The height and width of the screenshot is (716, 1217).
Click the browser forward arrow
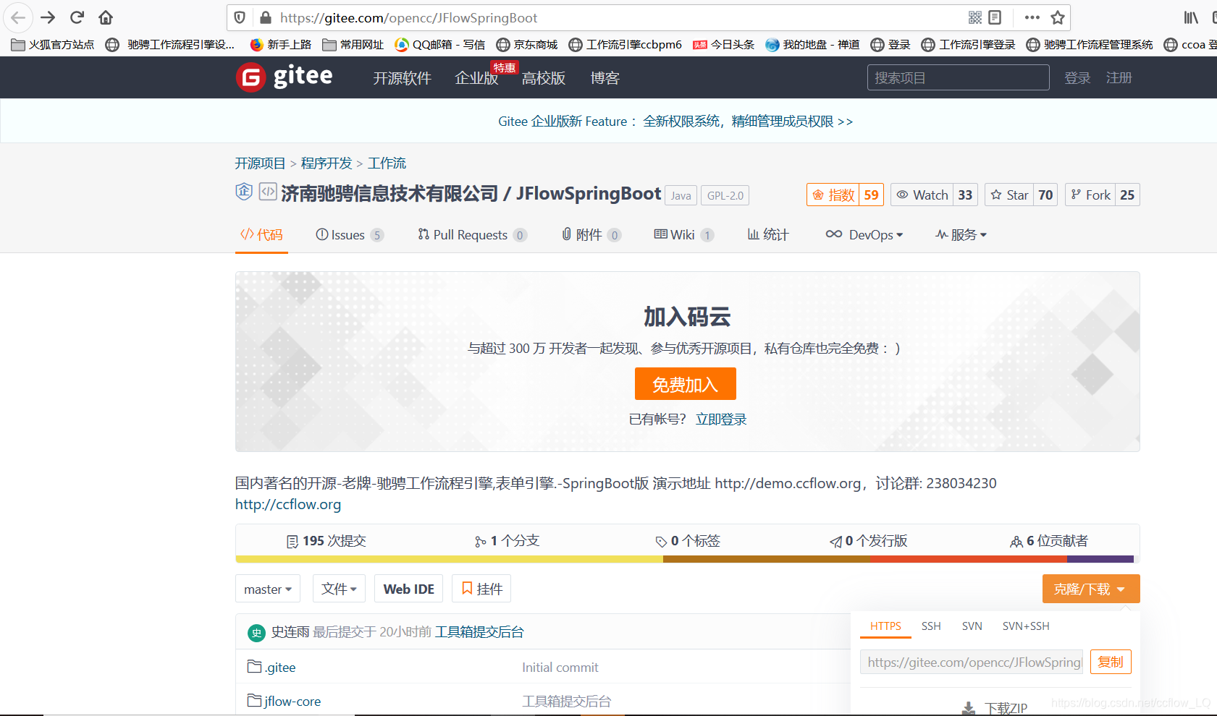tap(48, 17)
